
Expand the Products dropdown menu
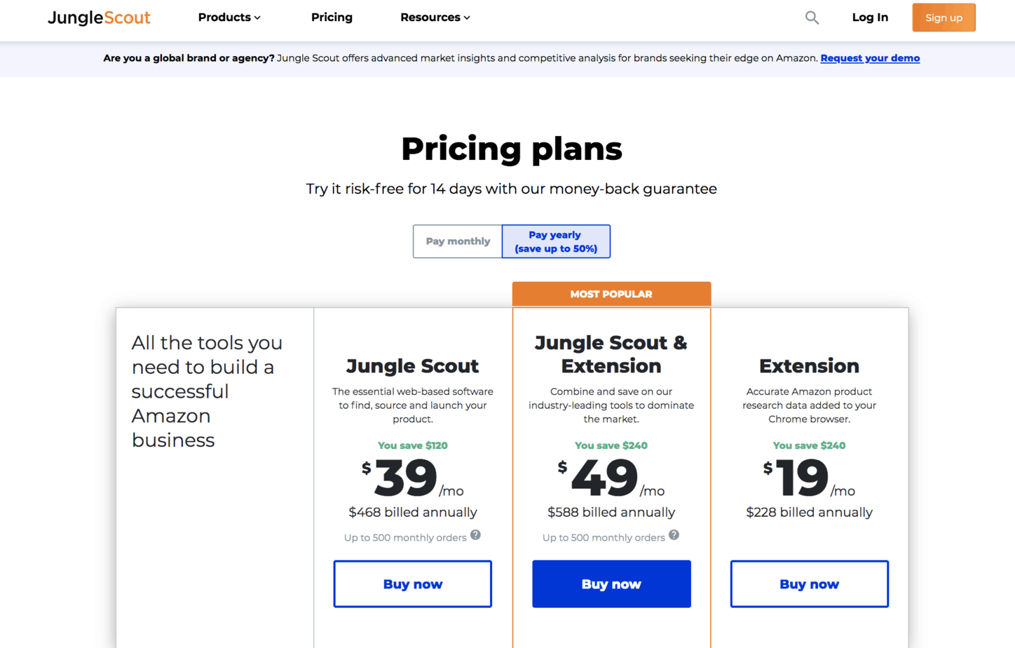229,18
